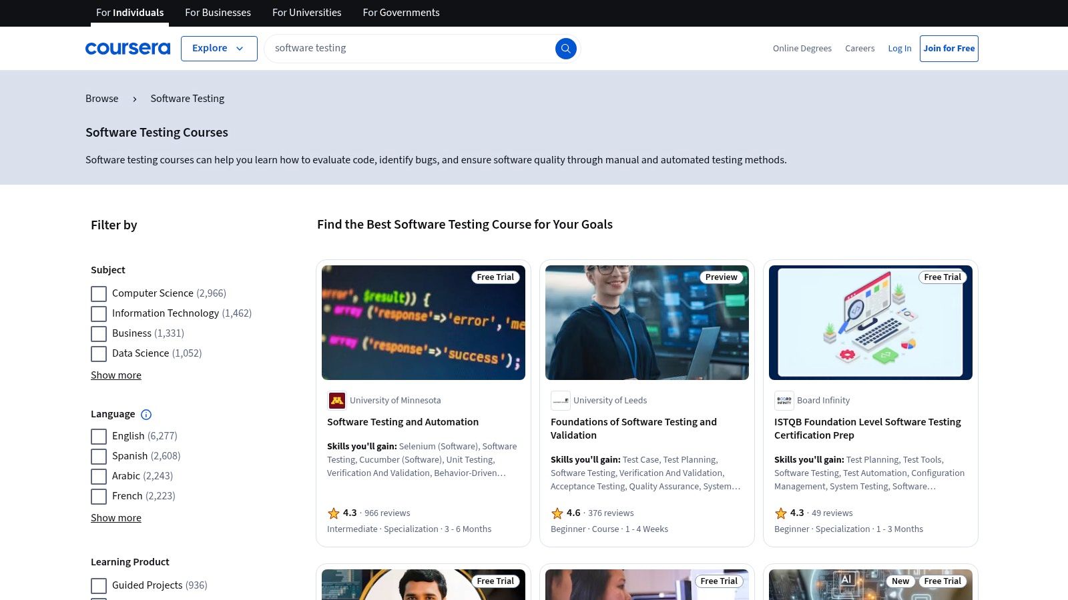This screenshot has height=600, width=1068.
Task: Click the software testing search field
Action: (411, 49)
